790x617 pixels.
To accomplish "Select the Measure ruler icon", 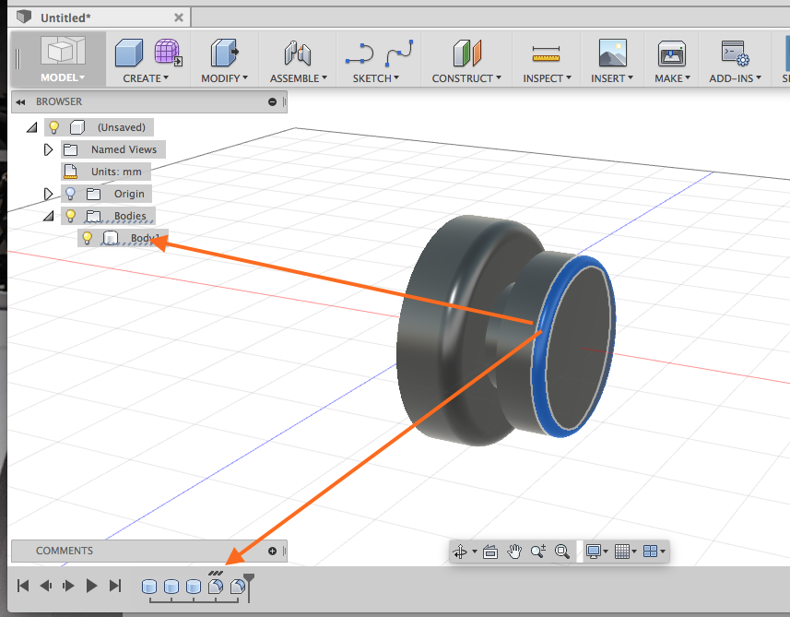I will tap(546, 53).
